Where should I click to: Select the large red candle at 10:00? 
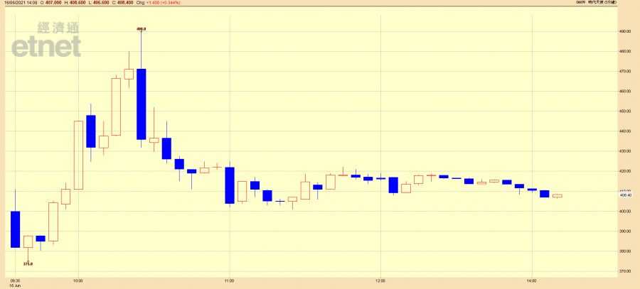(78, 155)
